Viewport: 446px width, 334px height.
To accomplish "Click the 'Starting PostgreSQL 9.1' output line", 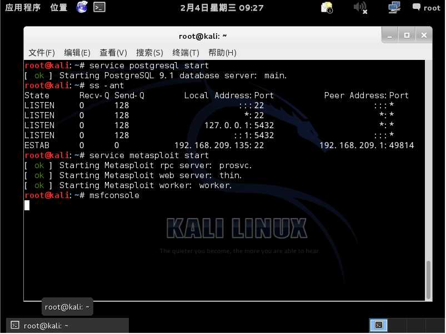I will click(156, 75).
